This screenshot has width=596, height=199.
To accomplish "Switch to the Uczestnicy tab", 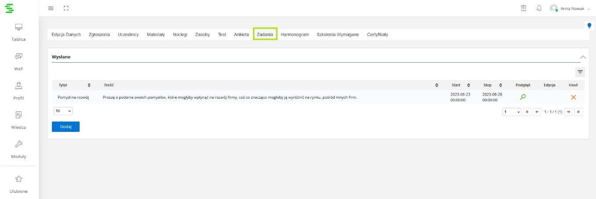I will [x=128, y=35].
